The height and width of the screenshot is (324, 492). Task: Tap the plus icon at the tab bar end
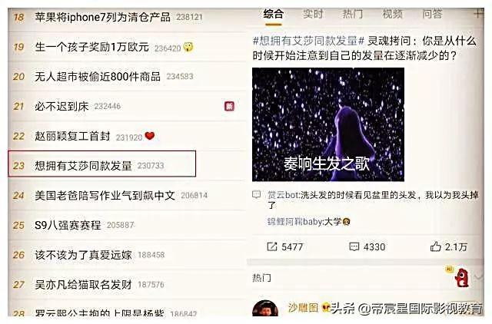[478, 14]
